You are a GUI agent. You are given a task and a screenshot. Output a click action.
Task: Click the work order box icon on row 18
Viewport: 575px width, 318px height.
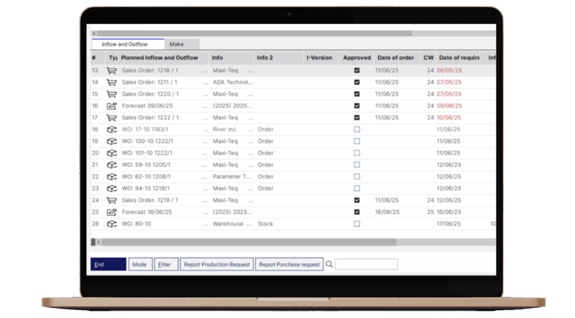pyautogui.click(x=112, y=130)
